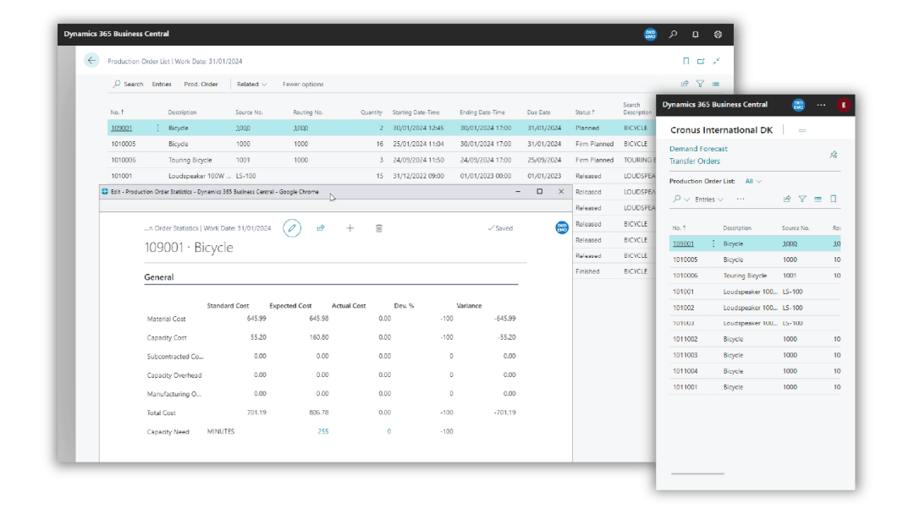Image resolution: width=914 pixels, height=514 pixels.
Task: Open the All filter dropdown for Production Order List
Action: coord(753,181)
